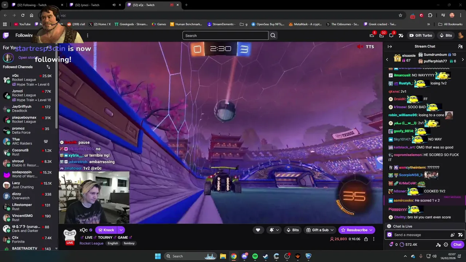Open Prime Loot crown icon
This screenshot has height=262, width=466.
[x=372, y=35]
